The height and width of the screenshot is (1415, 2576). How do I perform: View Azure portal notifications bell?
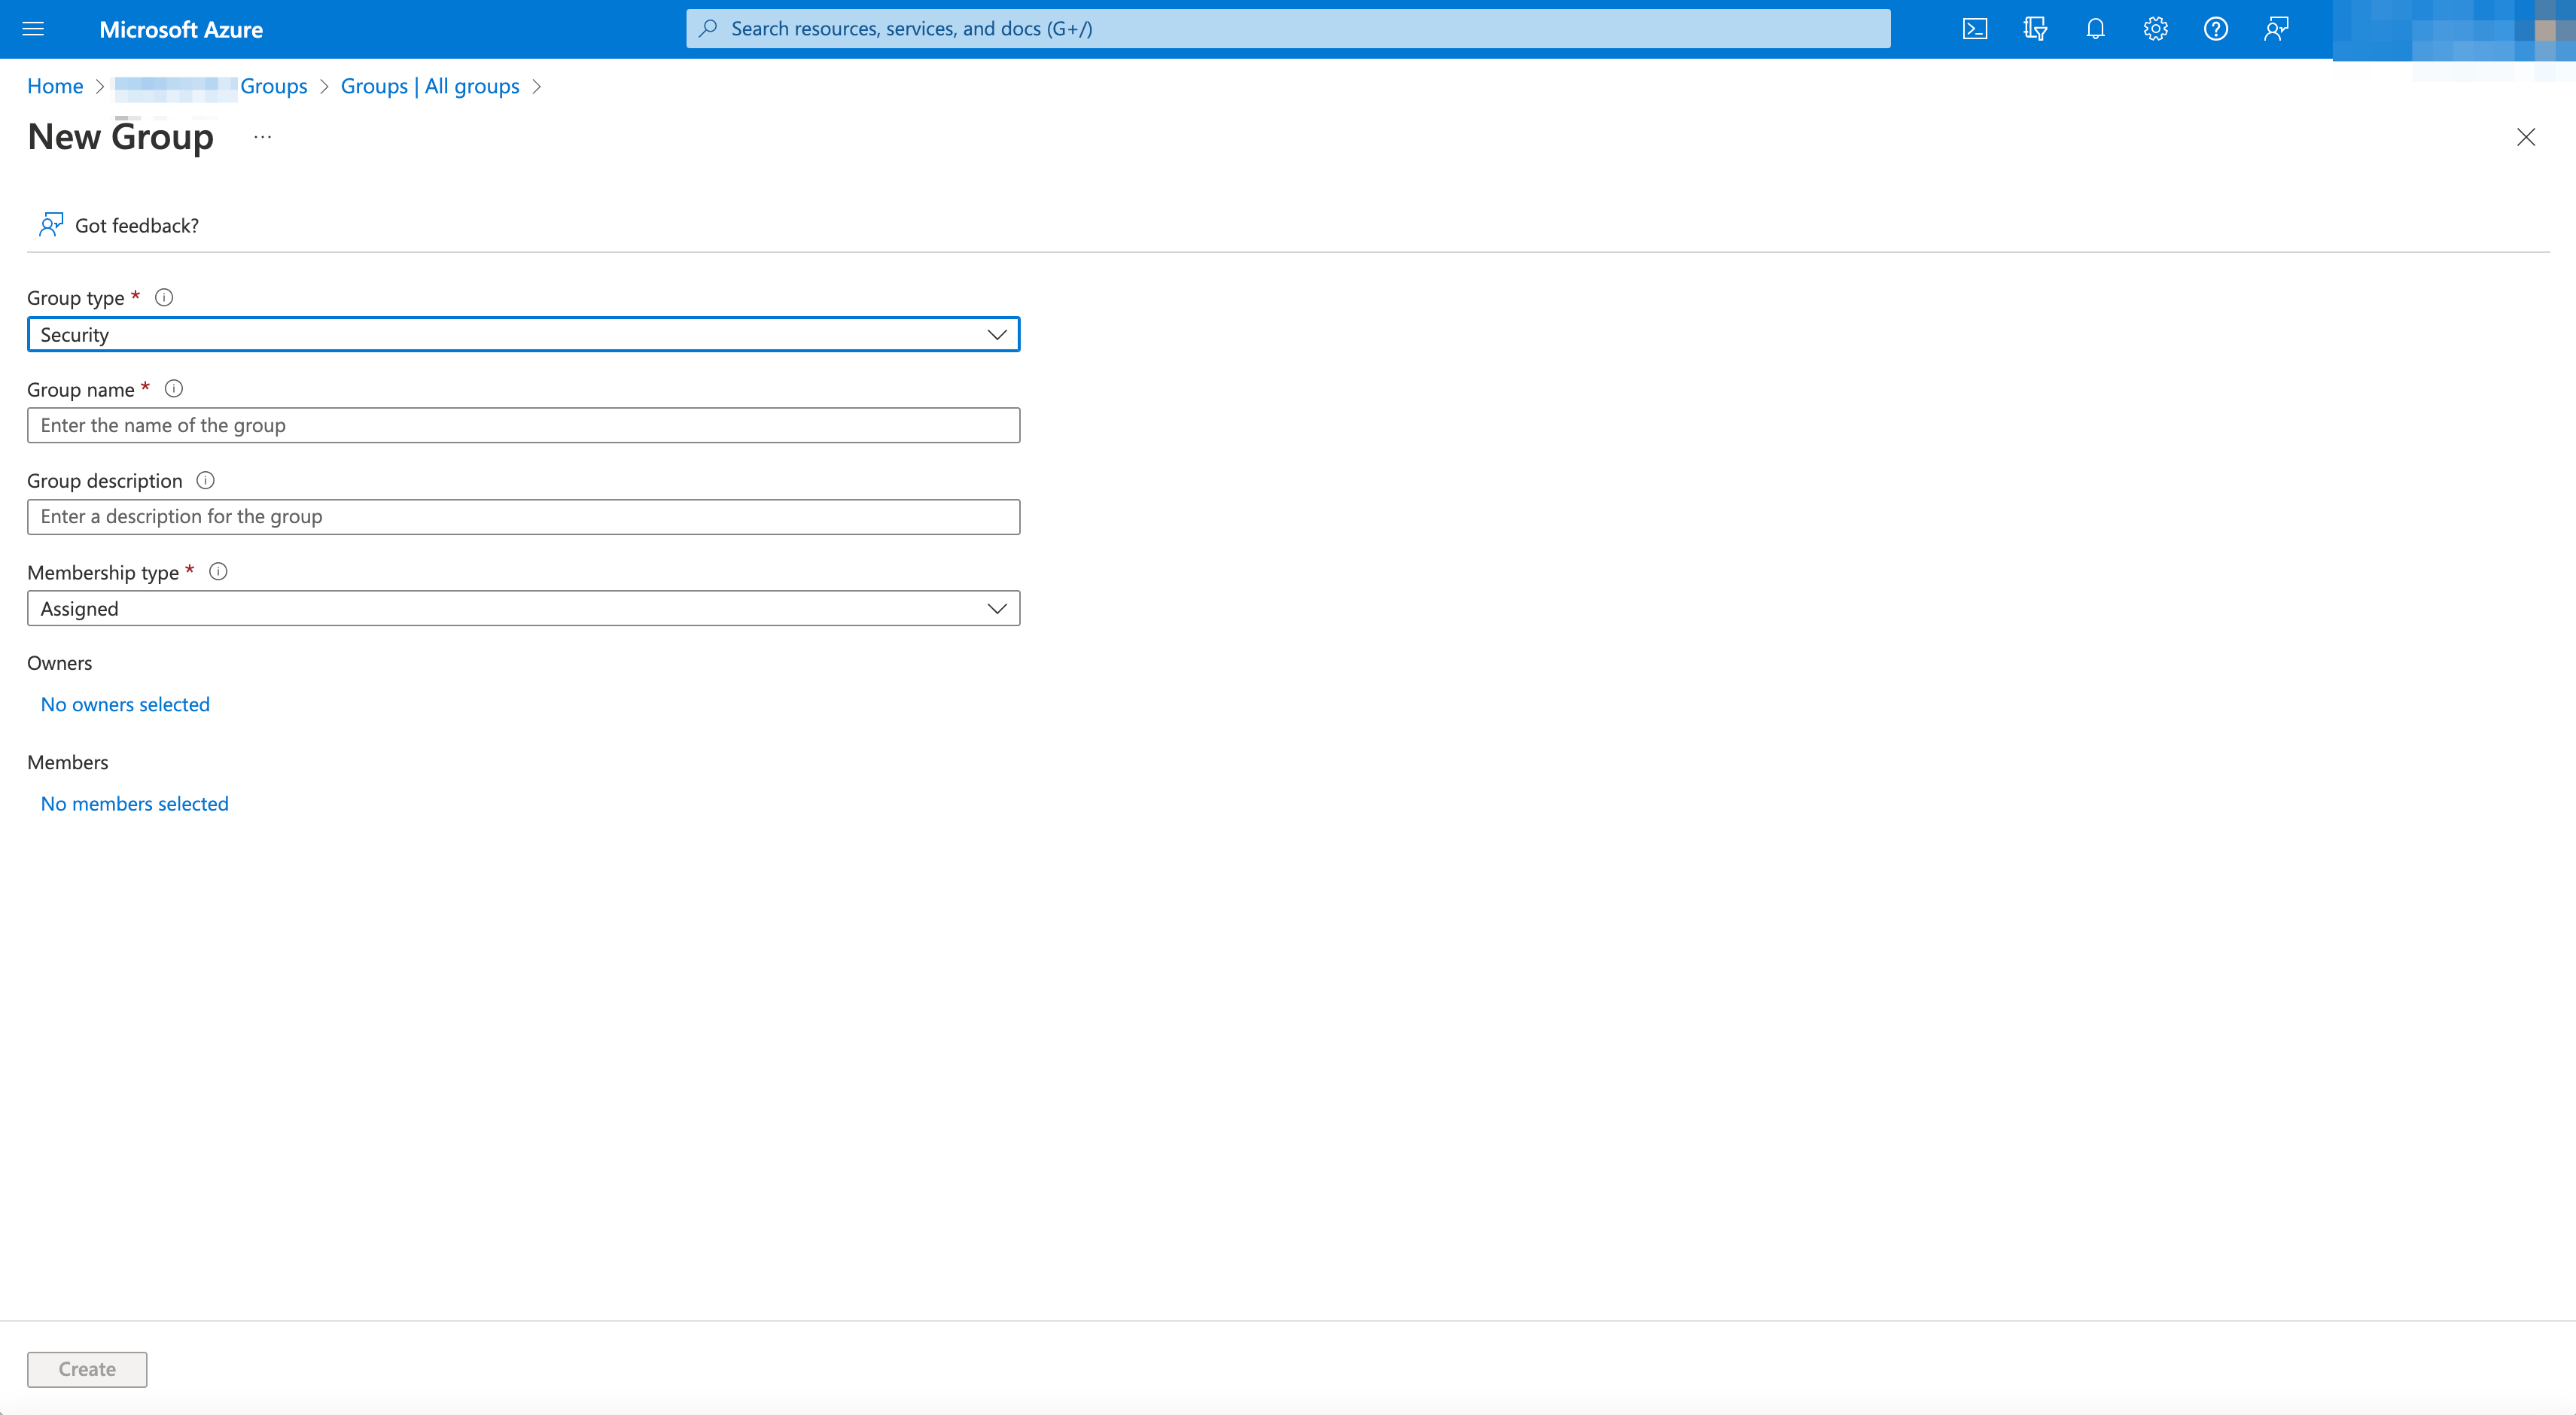(2095, 28)
